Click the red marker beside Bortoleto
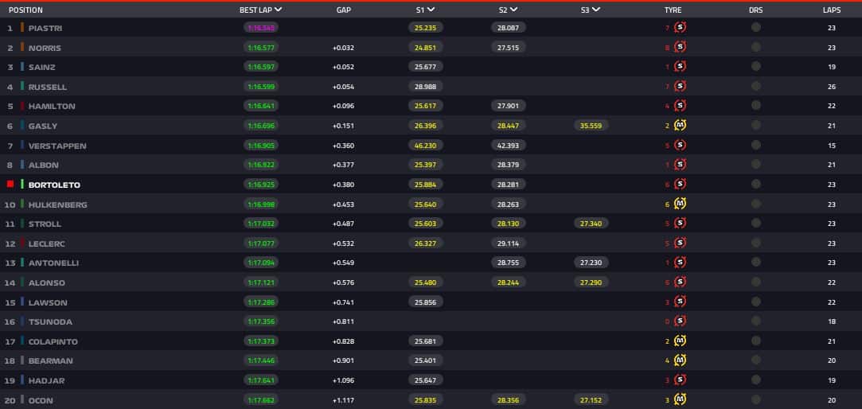 point(10,184)
